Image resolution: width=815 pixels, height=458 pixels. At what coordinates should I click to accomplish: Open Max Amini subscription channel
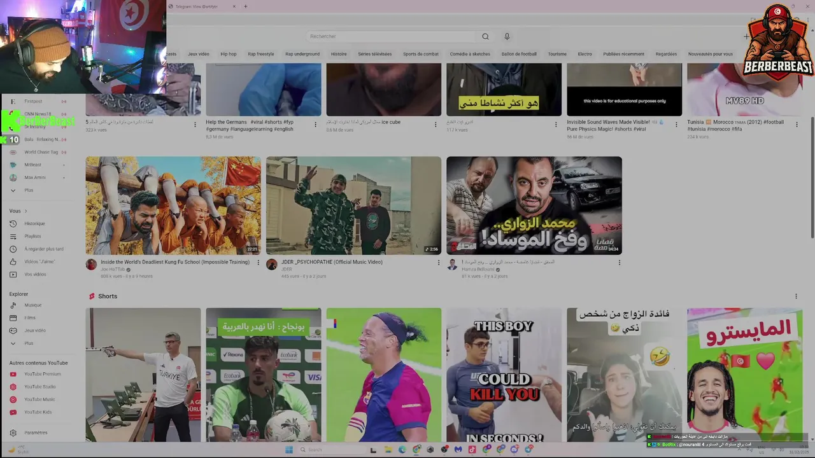click(x=35, y=177)
